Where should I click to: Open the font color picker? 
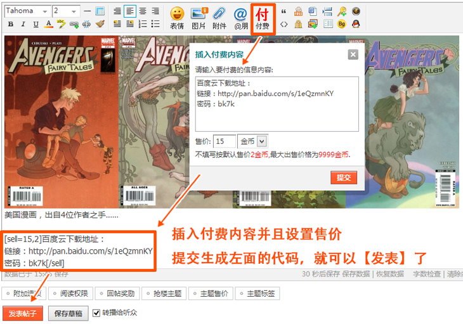pyautogui.click(x=48, y=24)
